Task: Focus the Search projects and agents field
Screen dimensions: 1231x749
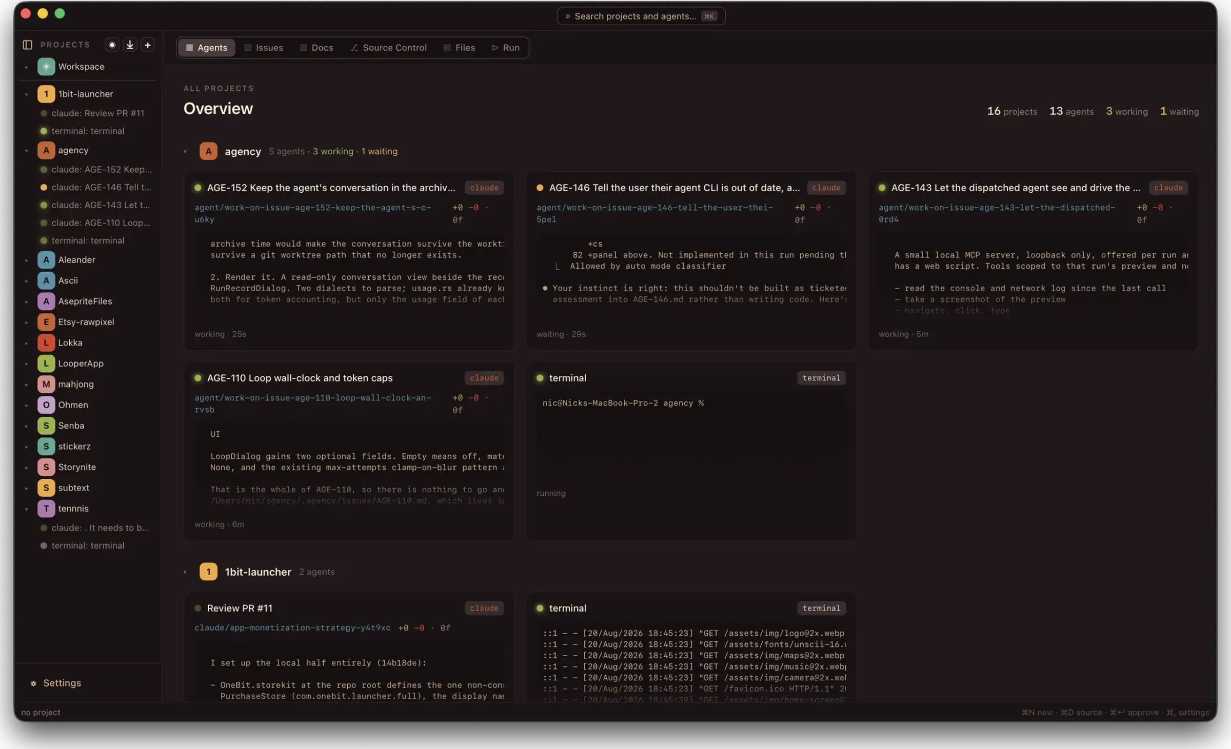Action: pos(641,16)
